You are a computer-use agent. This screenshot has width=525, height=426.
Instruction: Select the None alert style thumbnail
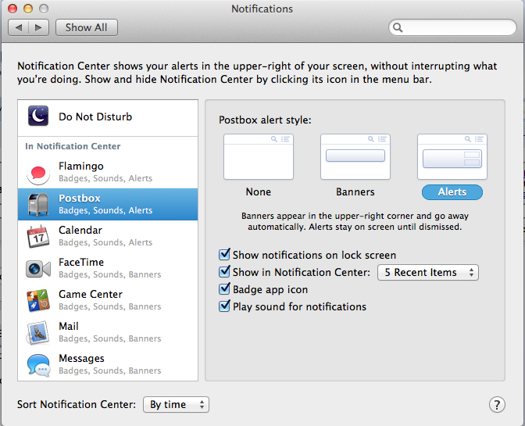[259, 157]
